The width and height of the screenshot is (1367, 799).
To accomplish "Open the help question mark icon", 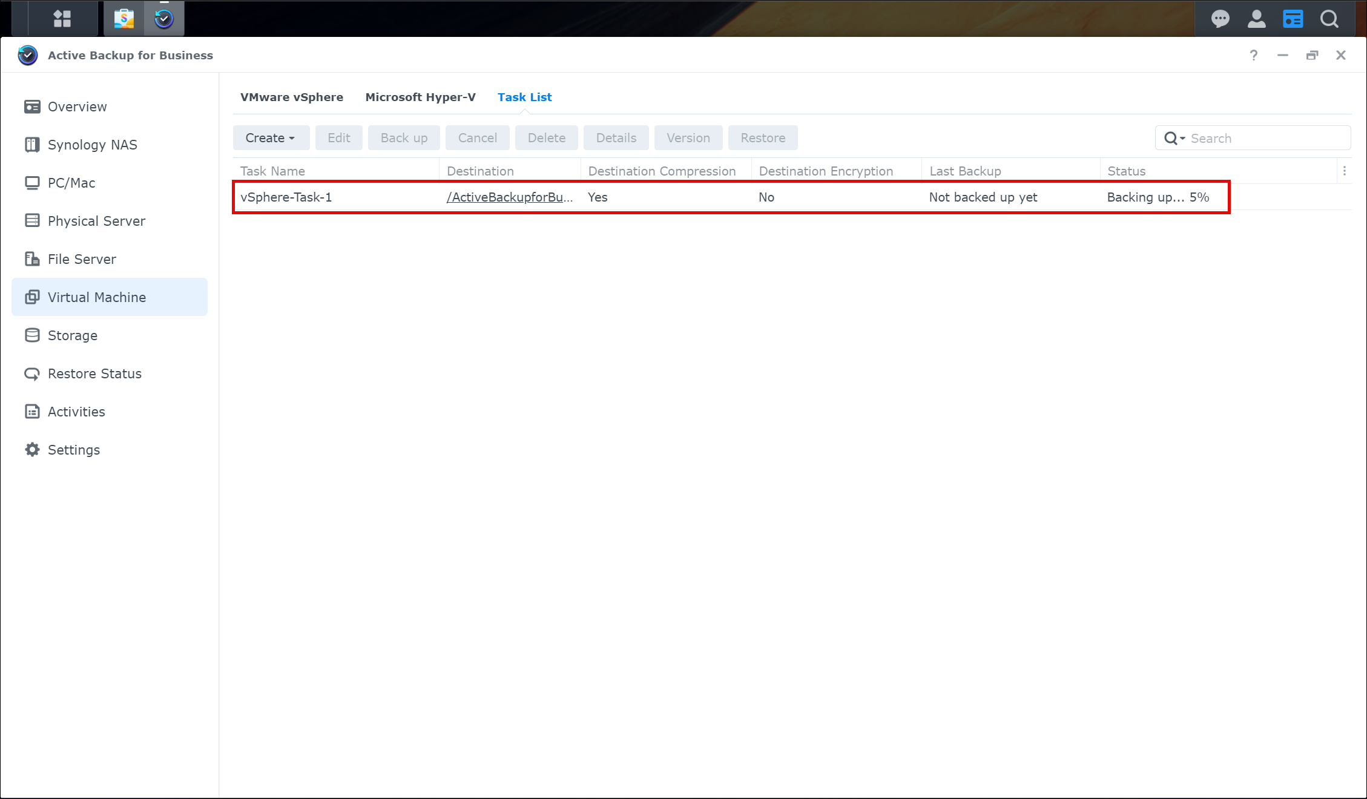I will 1253,55.
